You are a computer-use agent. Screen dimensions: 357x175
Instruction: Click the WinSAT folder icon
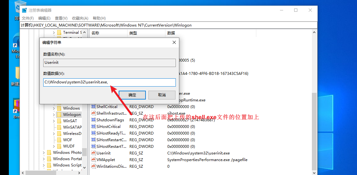(59, 121)
